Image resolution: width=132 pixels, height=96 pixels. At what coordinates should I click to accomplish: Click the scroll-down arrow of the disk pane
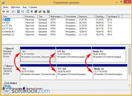129,85
